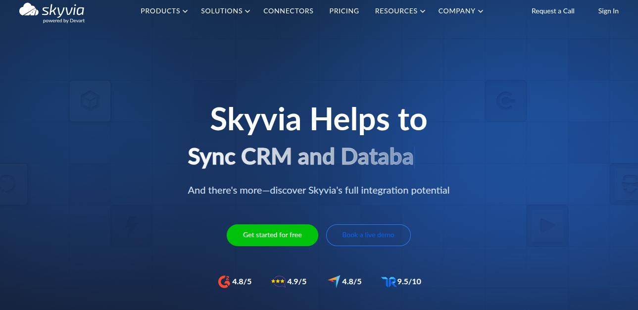Click the faded lightning bolt tile icon

tap(132, 226)
